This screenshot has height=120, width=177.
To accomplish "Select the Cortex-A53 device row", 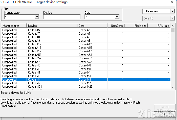I will coord(86,55).
